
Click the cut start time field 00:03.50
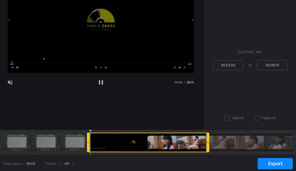pyautogui.click(x=228, y=65)
